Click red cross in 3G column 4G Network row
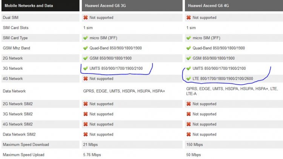 pyautogui.click(x=86, y=78)
